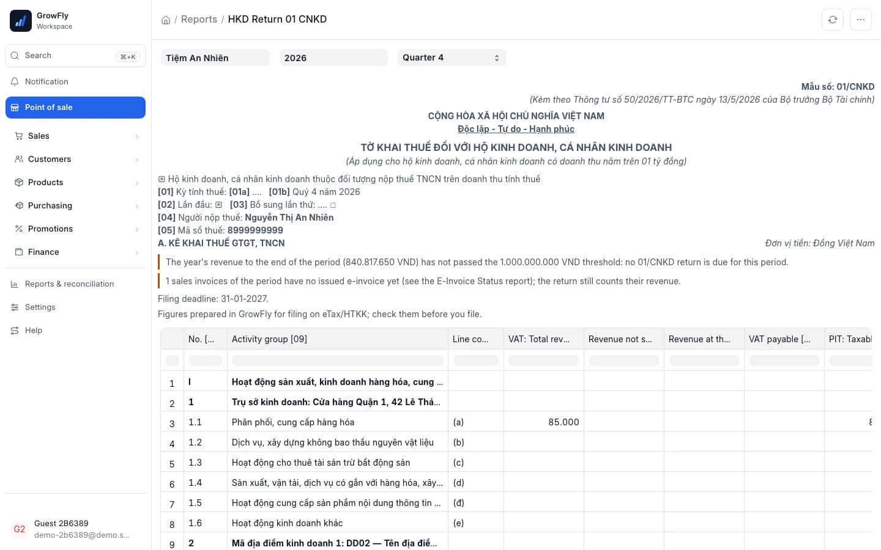Open the Point of sale menu item
881x550 pixels.
point(75,108)
